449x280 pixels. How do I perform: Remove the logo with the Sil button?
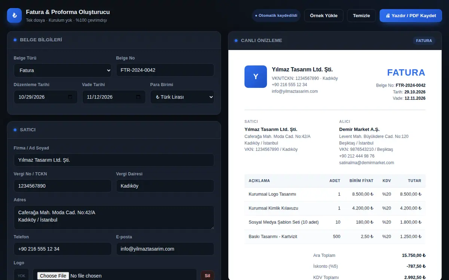(208, 276)
